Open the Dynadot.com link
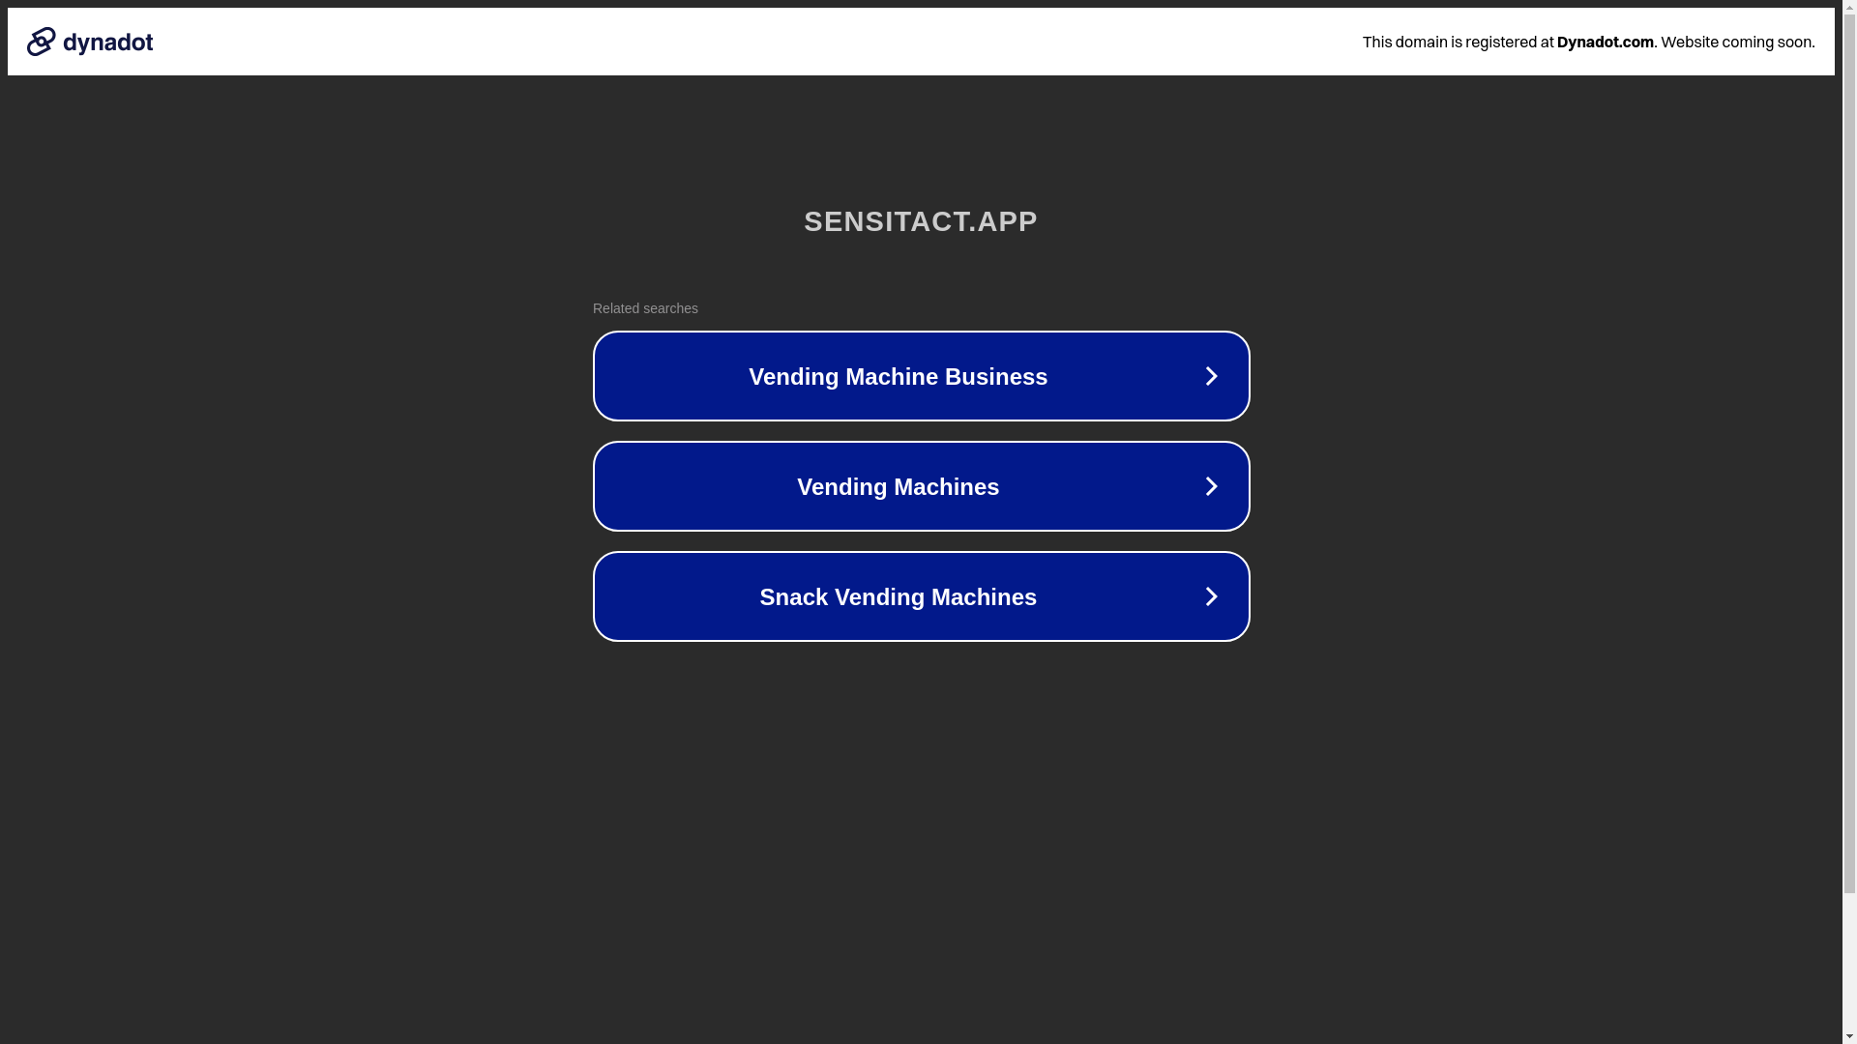The height and width of the screenshot is (1044, 1857). click(1605, 42)
